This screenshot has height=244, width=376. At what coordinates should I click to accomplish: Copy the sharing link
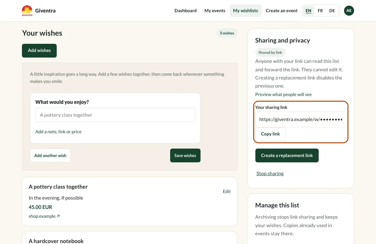(270, 134)
